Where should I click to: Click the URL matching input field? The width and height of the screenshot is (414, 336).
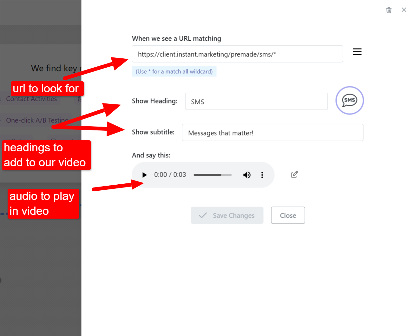237,54
